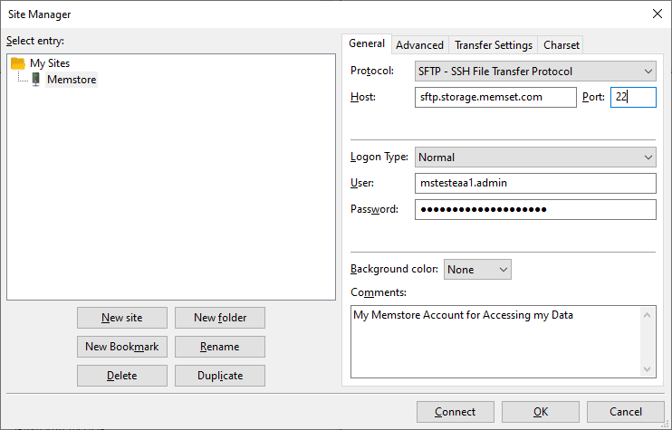Open the Transfer Settings tab
672x430 pixels.
[494, 45]
